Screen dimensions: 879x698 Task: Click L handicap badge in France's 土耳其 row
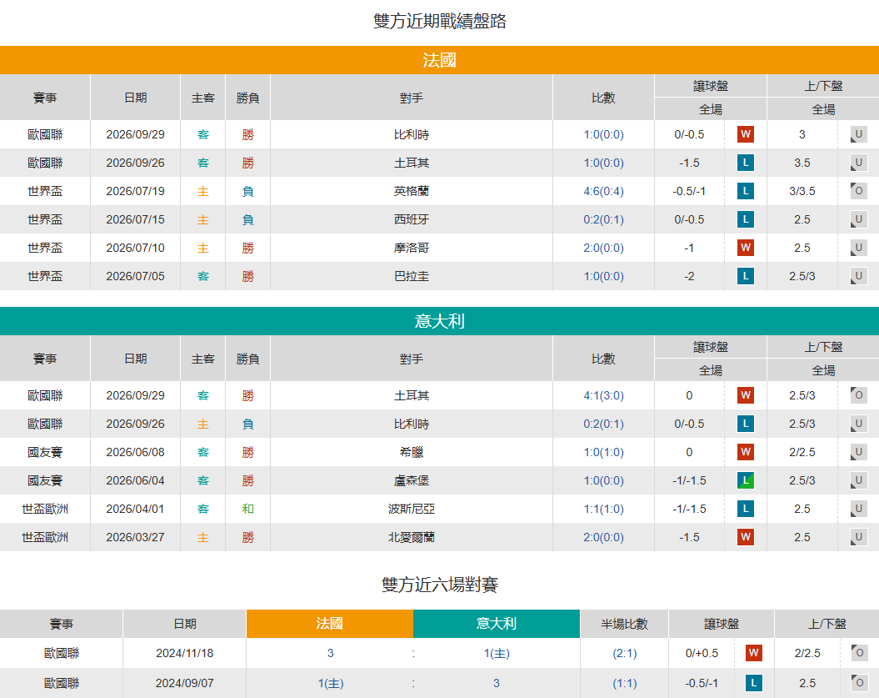click(745, 163)
